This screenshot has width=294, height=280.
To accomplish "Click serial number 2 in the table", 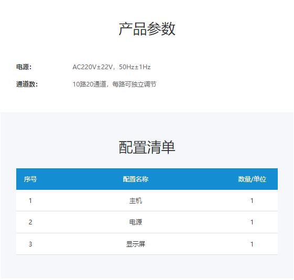I will [30, 222].
